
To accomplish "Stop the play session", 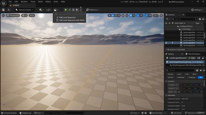I will tap(73, 10).
